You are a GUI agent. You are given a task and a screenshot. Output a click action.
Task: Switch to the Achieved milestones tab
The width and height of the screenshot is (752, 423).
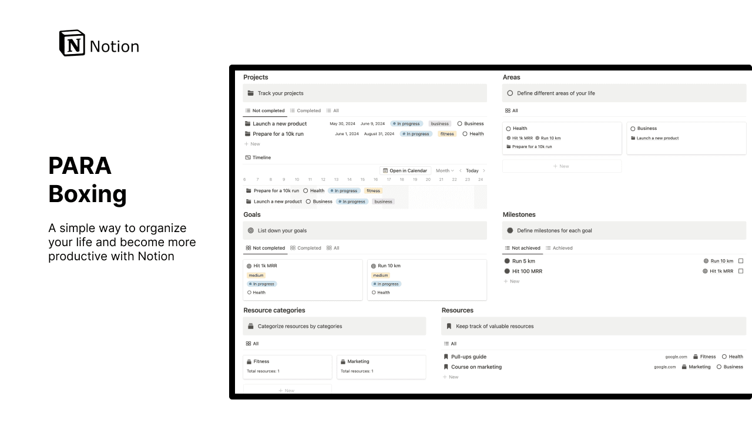559,248
